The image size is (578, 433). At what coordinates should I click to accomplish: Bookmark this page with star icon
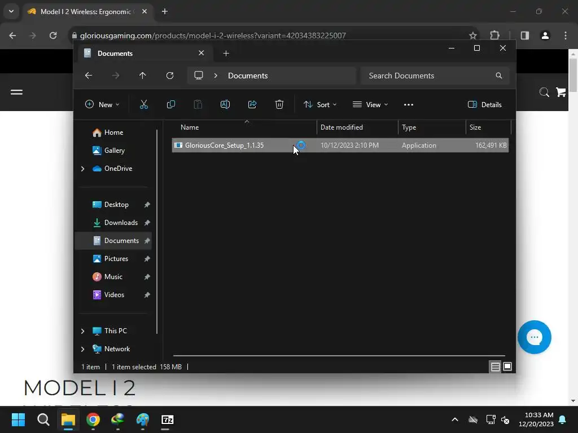[x=473, y=36]
